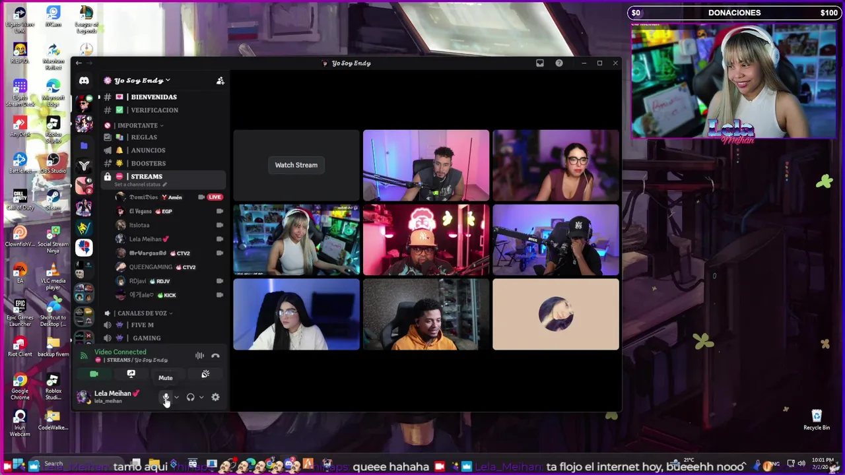Click the Video Connected status text
Image resolution: width=845 pixels, height=475 pixels.
[120, 352]
